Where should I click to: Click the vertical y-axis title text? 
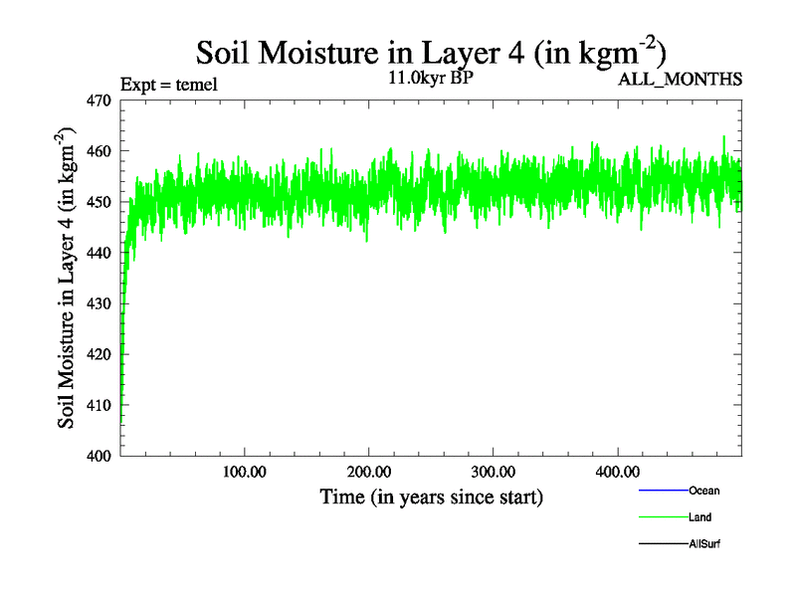[68, 279]
